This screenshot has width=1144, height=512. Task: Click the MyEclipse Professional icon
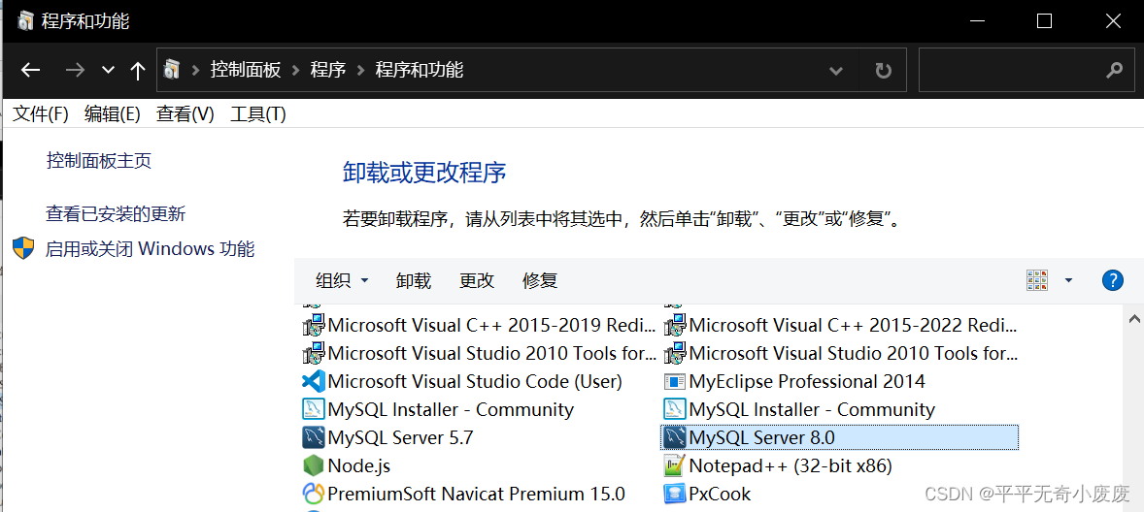click(x=673, y=381)
